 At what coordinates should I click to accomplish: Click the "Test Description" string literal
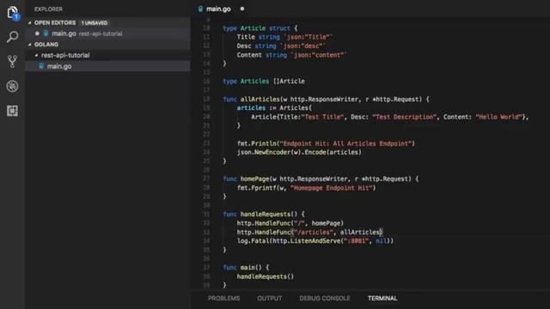pyautogui.click(x=405, y=117)
